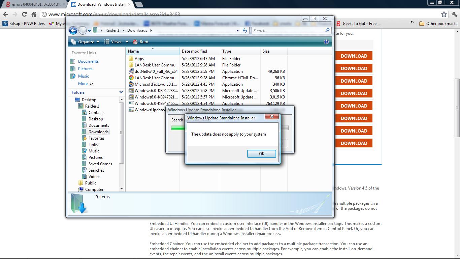
Task: Open Explorer's recent pages dropdown arrow
Action: pos(89,30)
